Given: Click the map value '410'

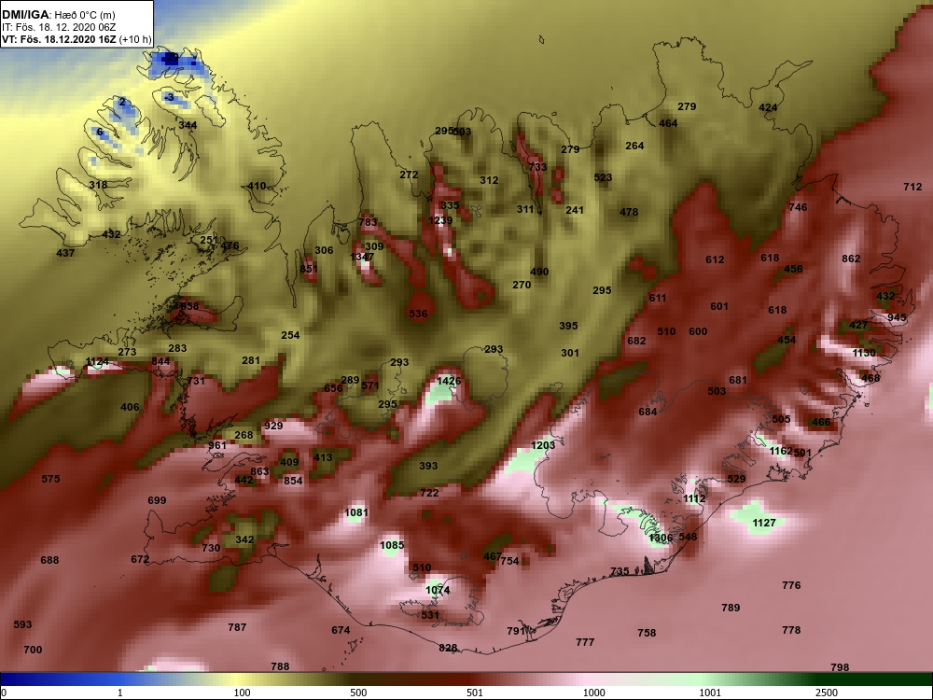Looking at the screenshot, I should coord(257,186).
